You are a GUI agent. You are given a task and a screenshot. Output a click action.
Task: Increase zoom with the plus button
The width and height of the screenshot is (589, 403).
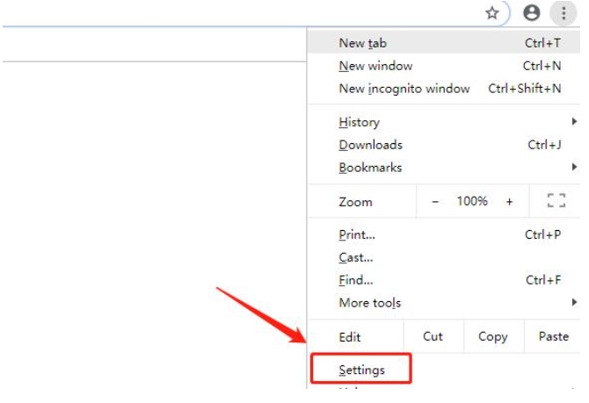pyautogui.click(x=509, y=201)
